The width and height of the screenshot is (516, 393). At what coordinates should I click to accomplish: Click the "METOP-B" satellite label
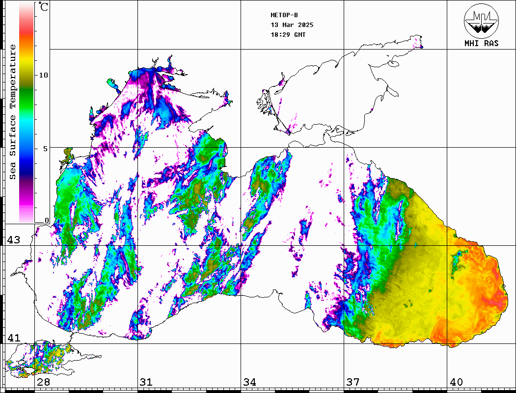coord(284,15)
